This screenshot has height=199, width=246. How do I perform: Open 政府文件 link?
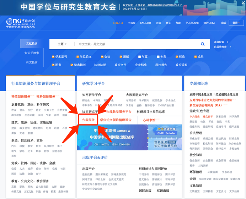120,65
